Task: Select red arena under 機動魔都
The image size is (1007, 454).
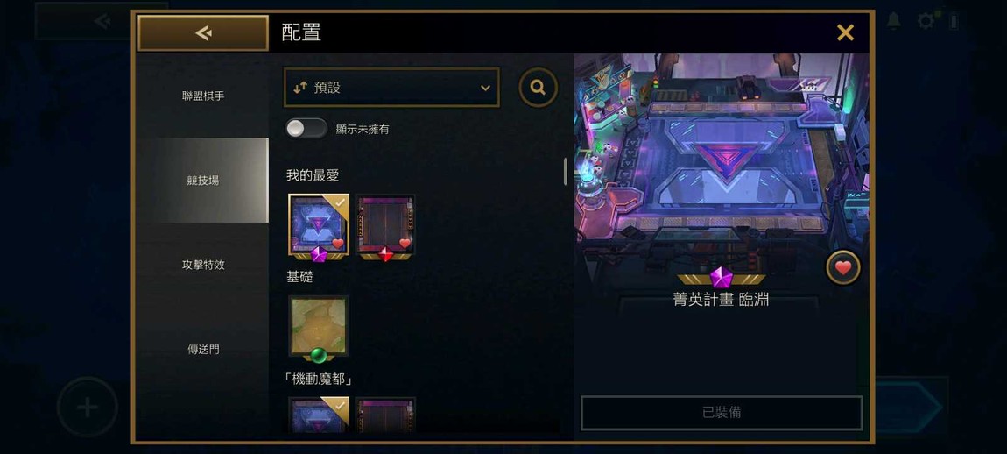Action: pos(385,415)
